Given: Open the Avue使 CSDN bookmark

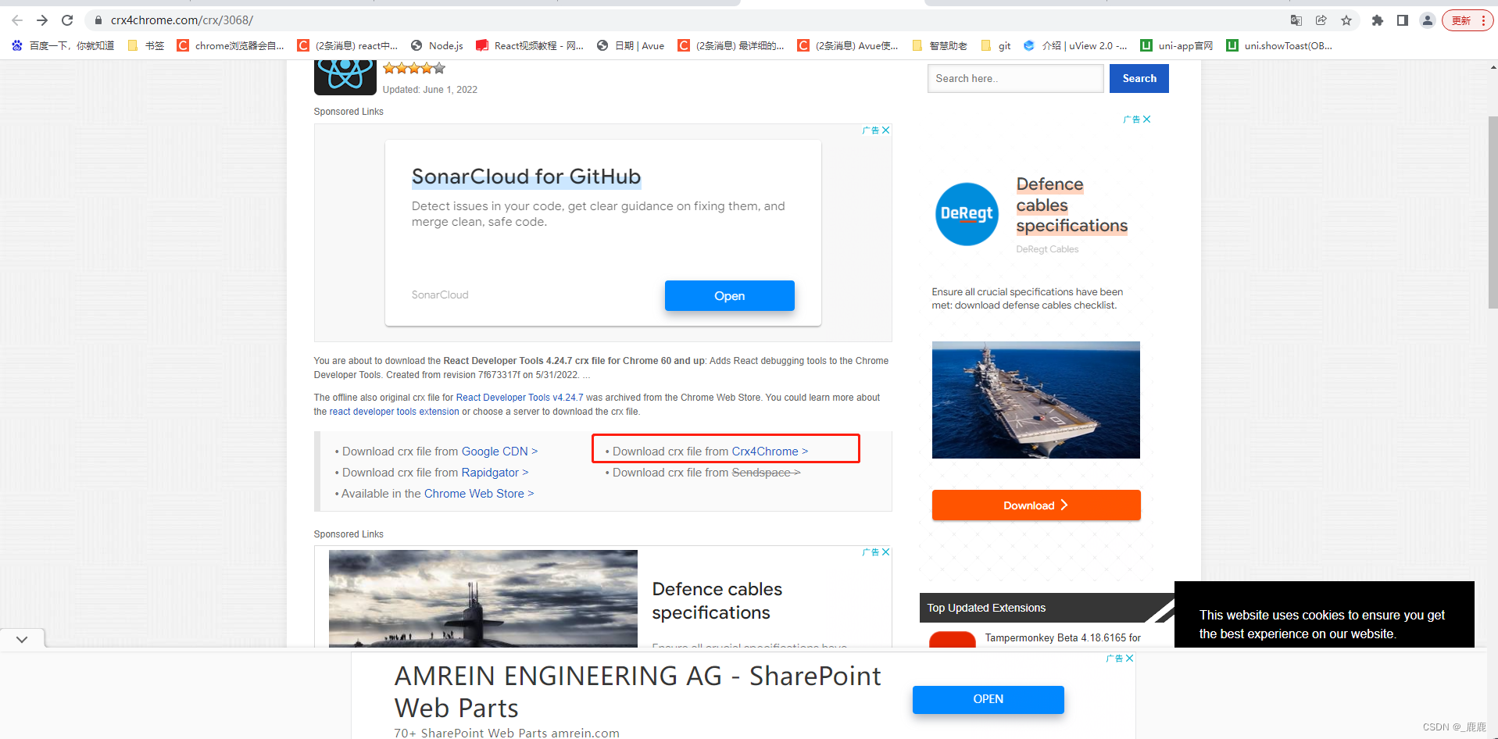Looking at the screenshot, I should (849, 46).
